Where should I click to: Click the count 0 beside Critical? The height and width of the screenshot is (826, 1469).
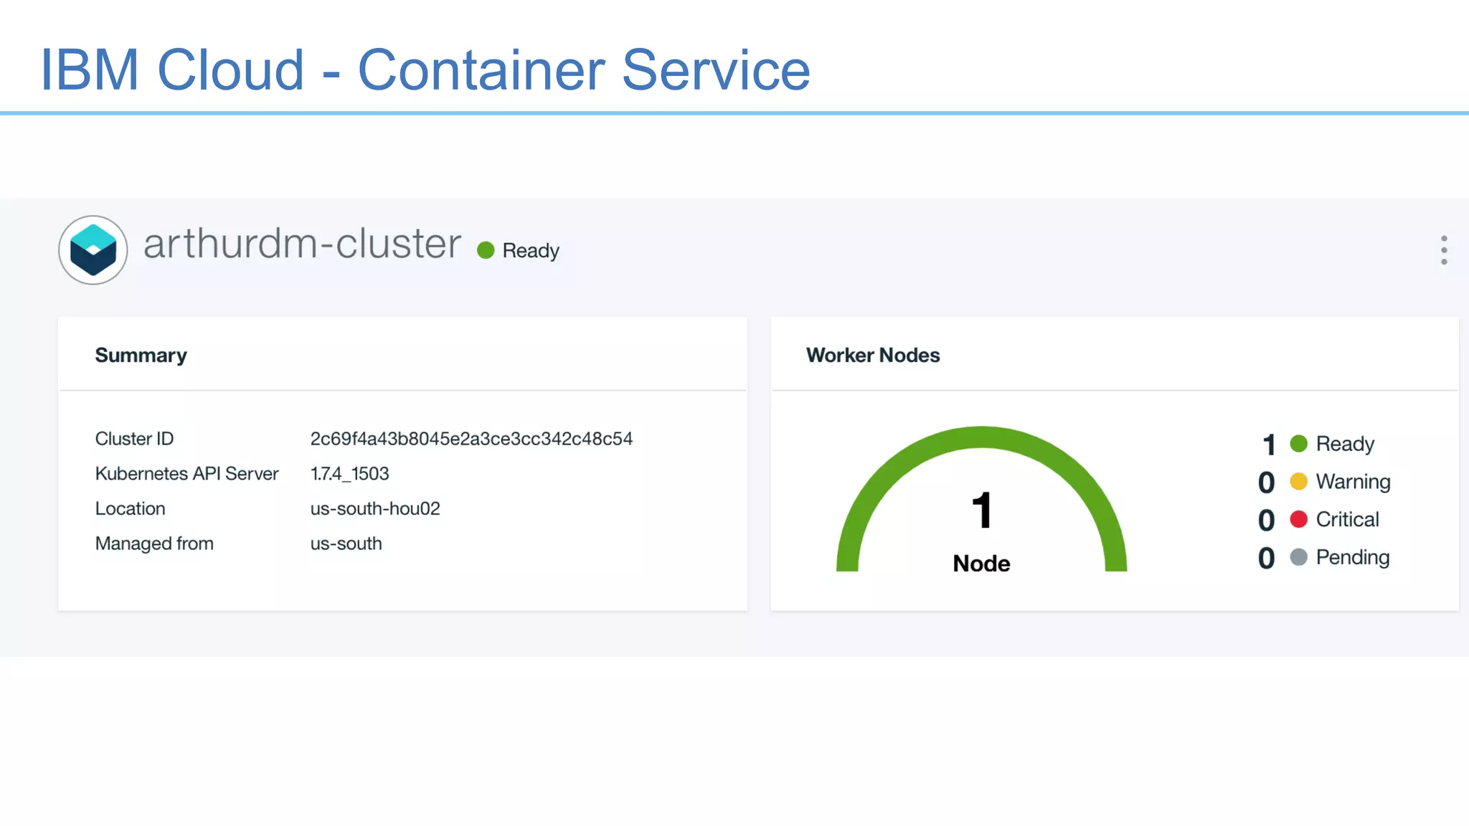point(1267,521)
